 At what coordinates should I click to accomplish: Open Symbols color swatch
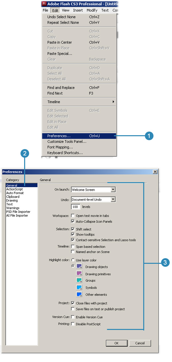[x=79, y=287]
